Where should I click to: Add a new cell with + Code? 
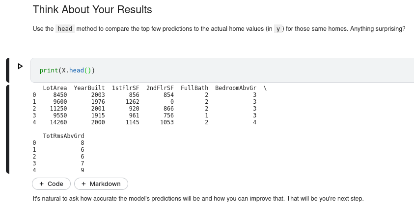pos(52,184)
